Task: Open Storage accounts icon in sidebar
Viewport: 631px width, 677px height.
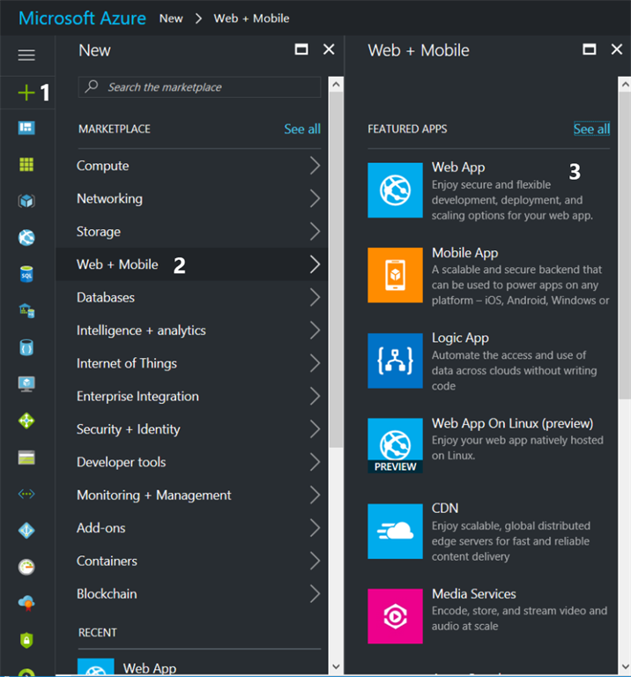Action: point(26,458)
